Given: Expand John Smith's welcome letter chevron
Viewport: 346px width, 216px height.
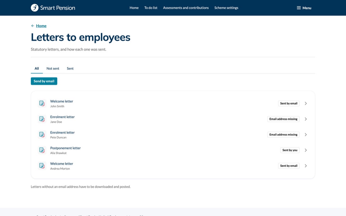Looking at the screenshot, I should coord(306,103).
